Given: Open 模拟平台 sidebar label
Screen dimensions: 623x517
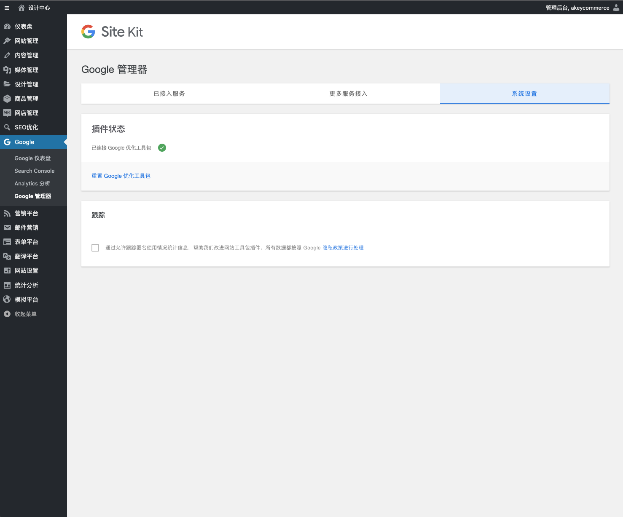Looking at the screenshot, I should [x=27, y=300].
